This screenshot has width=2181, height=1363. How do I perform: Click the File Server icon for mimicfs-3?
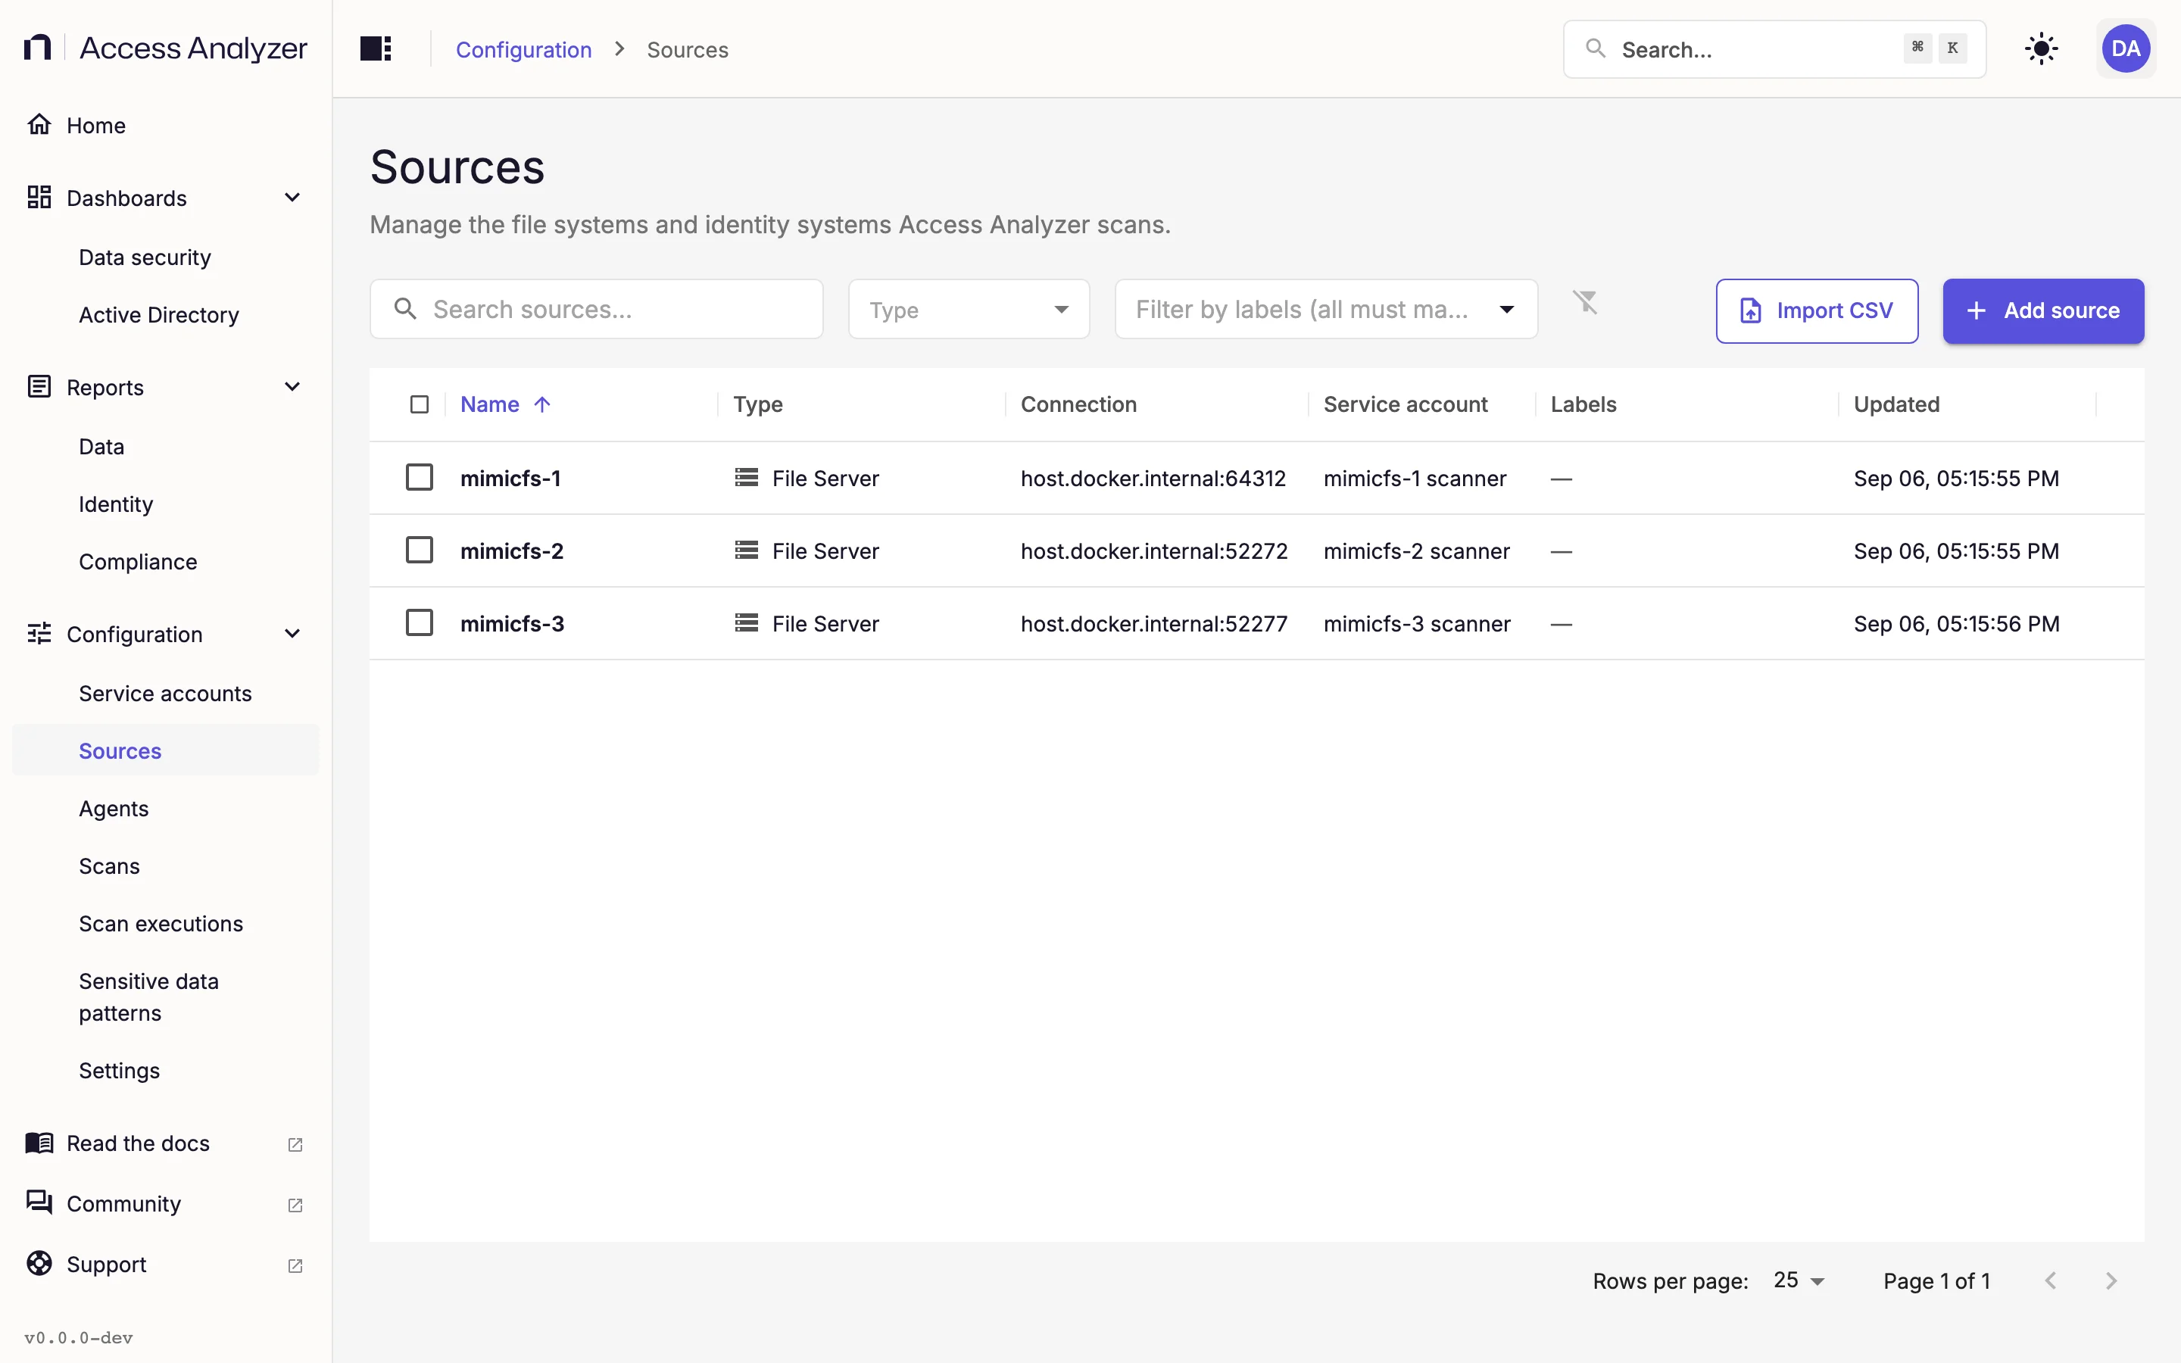coord(746,623)
